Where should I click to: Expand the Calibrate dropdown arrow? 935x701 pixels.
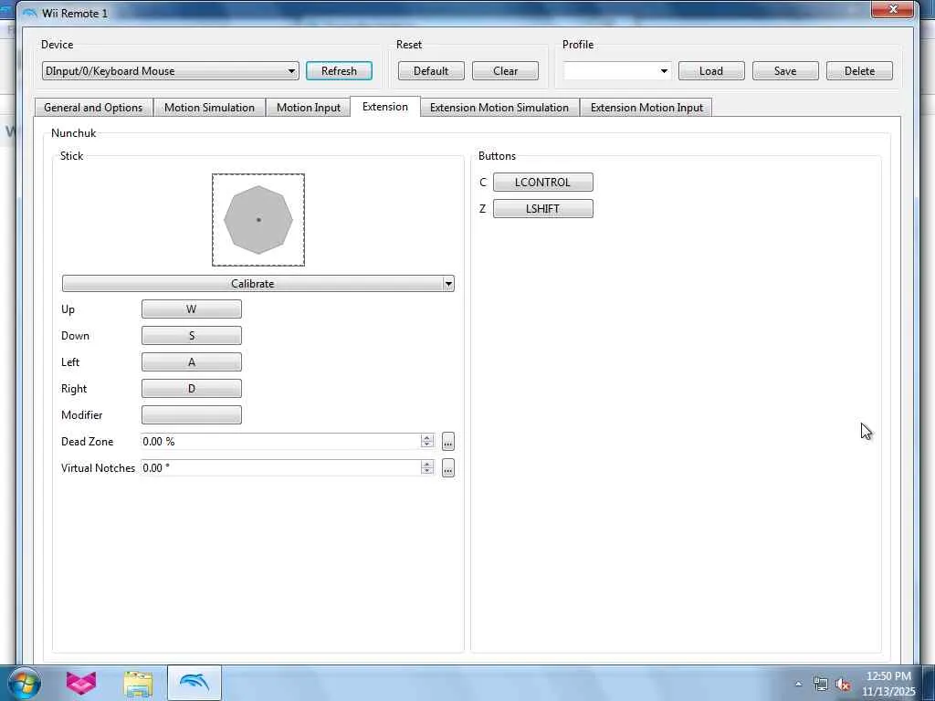coord(448,284)
